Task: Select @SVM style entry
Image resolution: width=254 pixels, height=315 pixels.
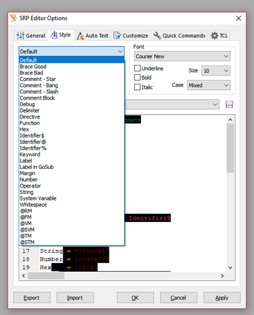Action: point(72,230)
